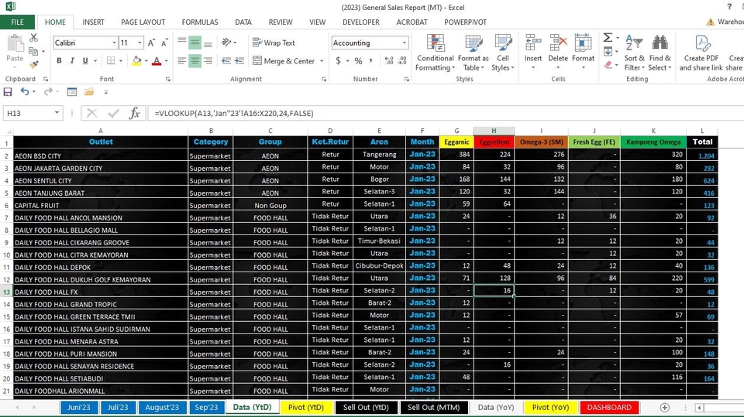Toggle Middle Align vertical alignment

click(x=195, y=43)
